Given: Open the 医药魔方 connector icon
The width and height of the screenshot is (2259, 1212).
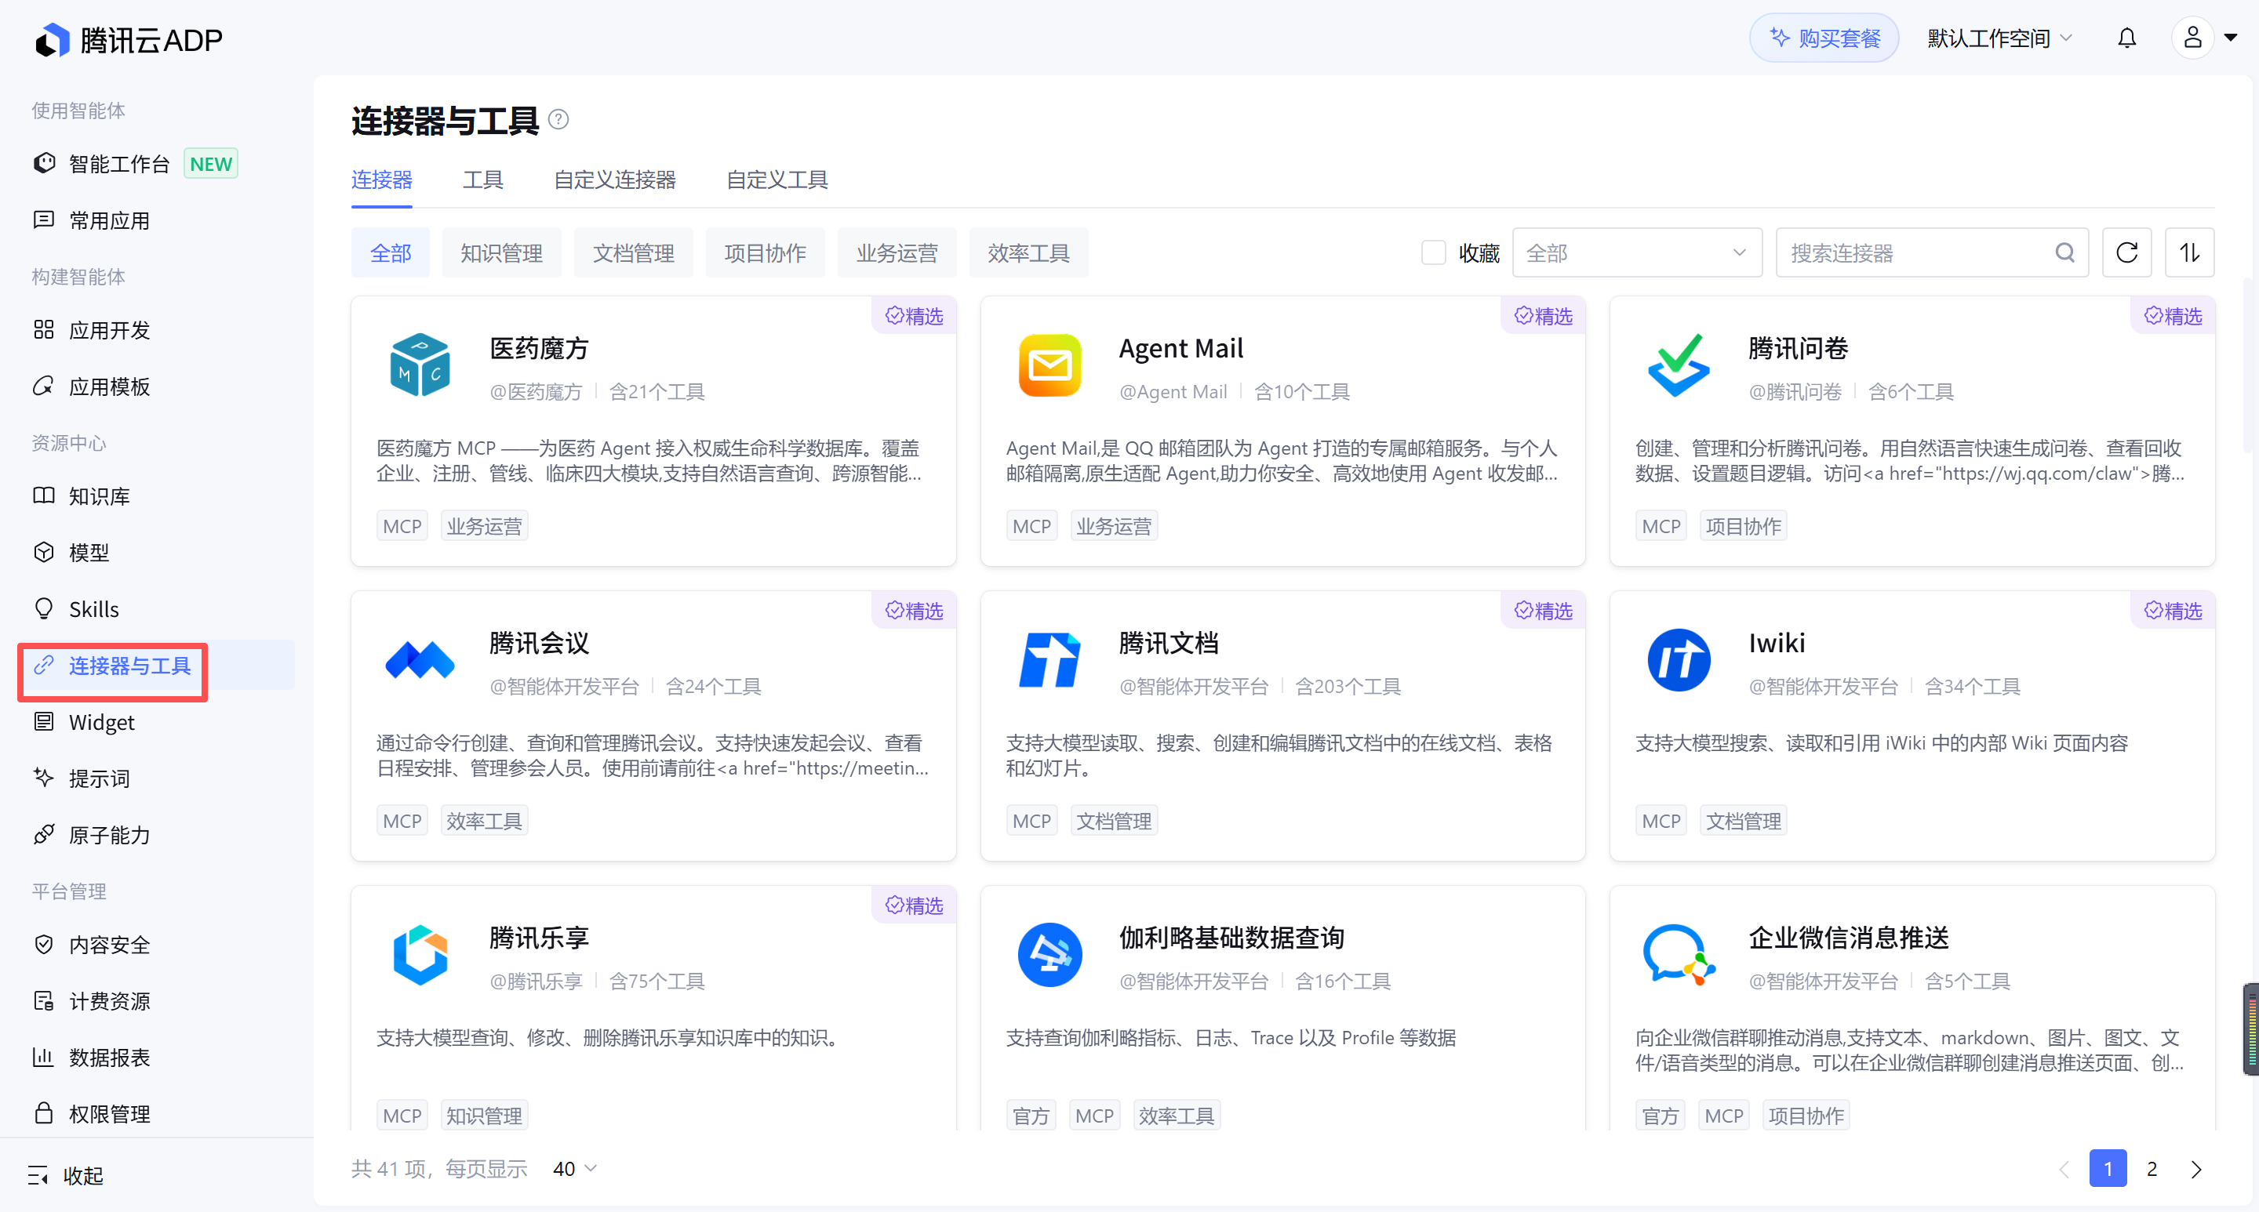Looking at the screenshot, I should 420,365.
